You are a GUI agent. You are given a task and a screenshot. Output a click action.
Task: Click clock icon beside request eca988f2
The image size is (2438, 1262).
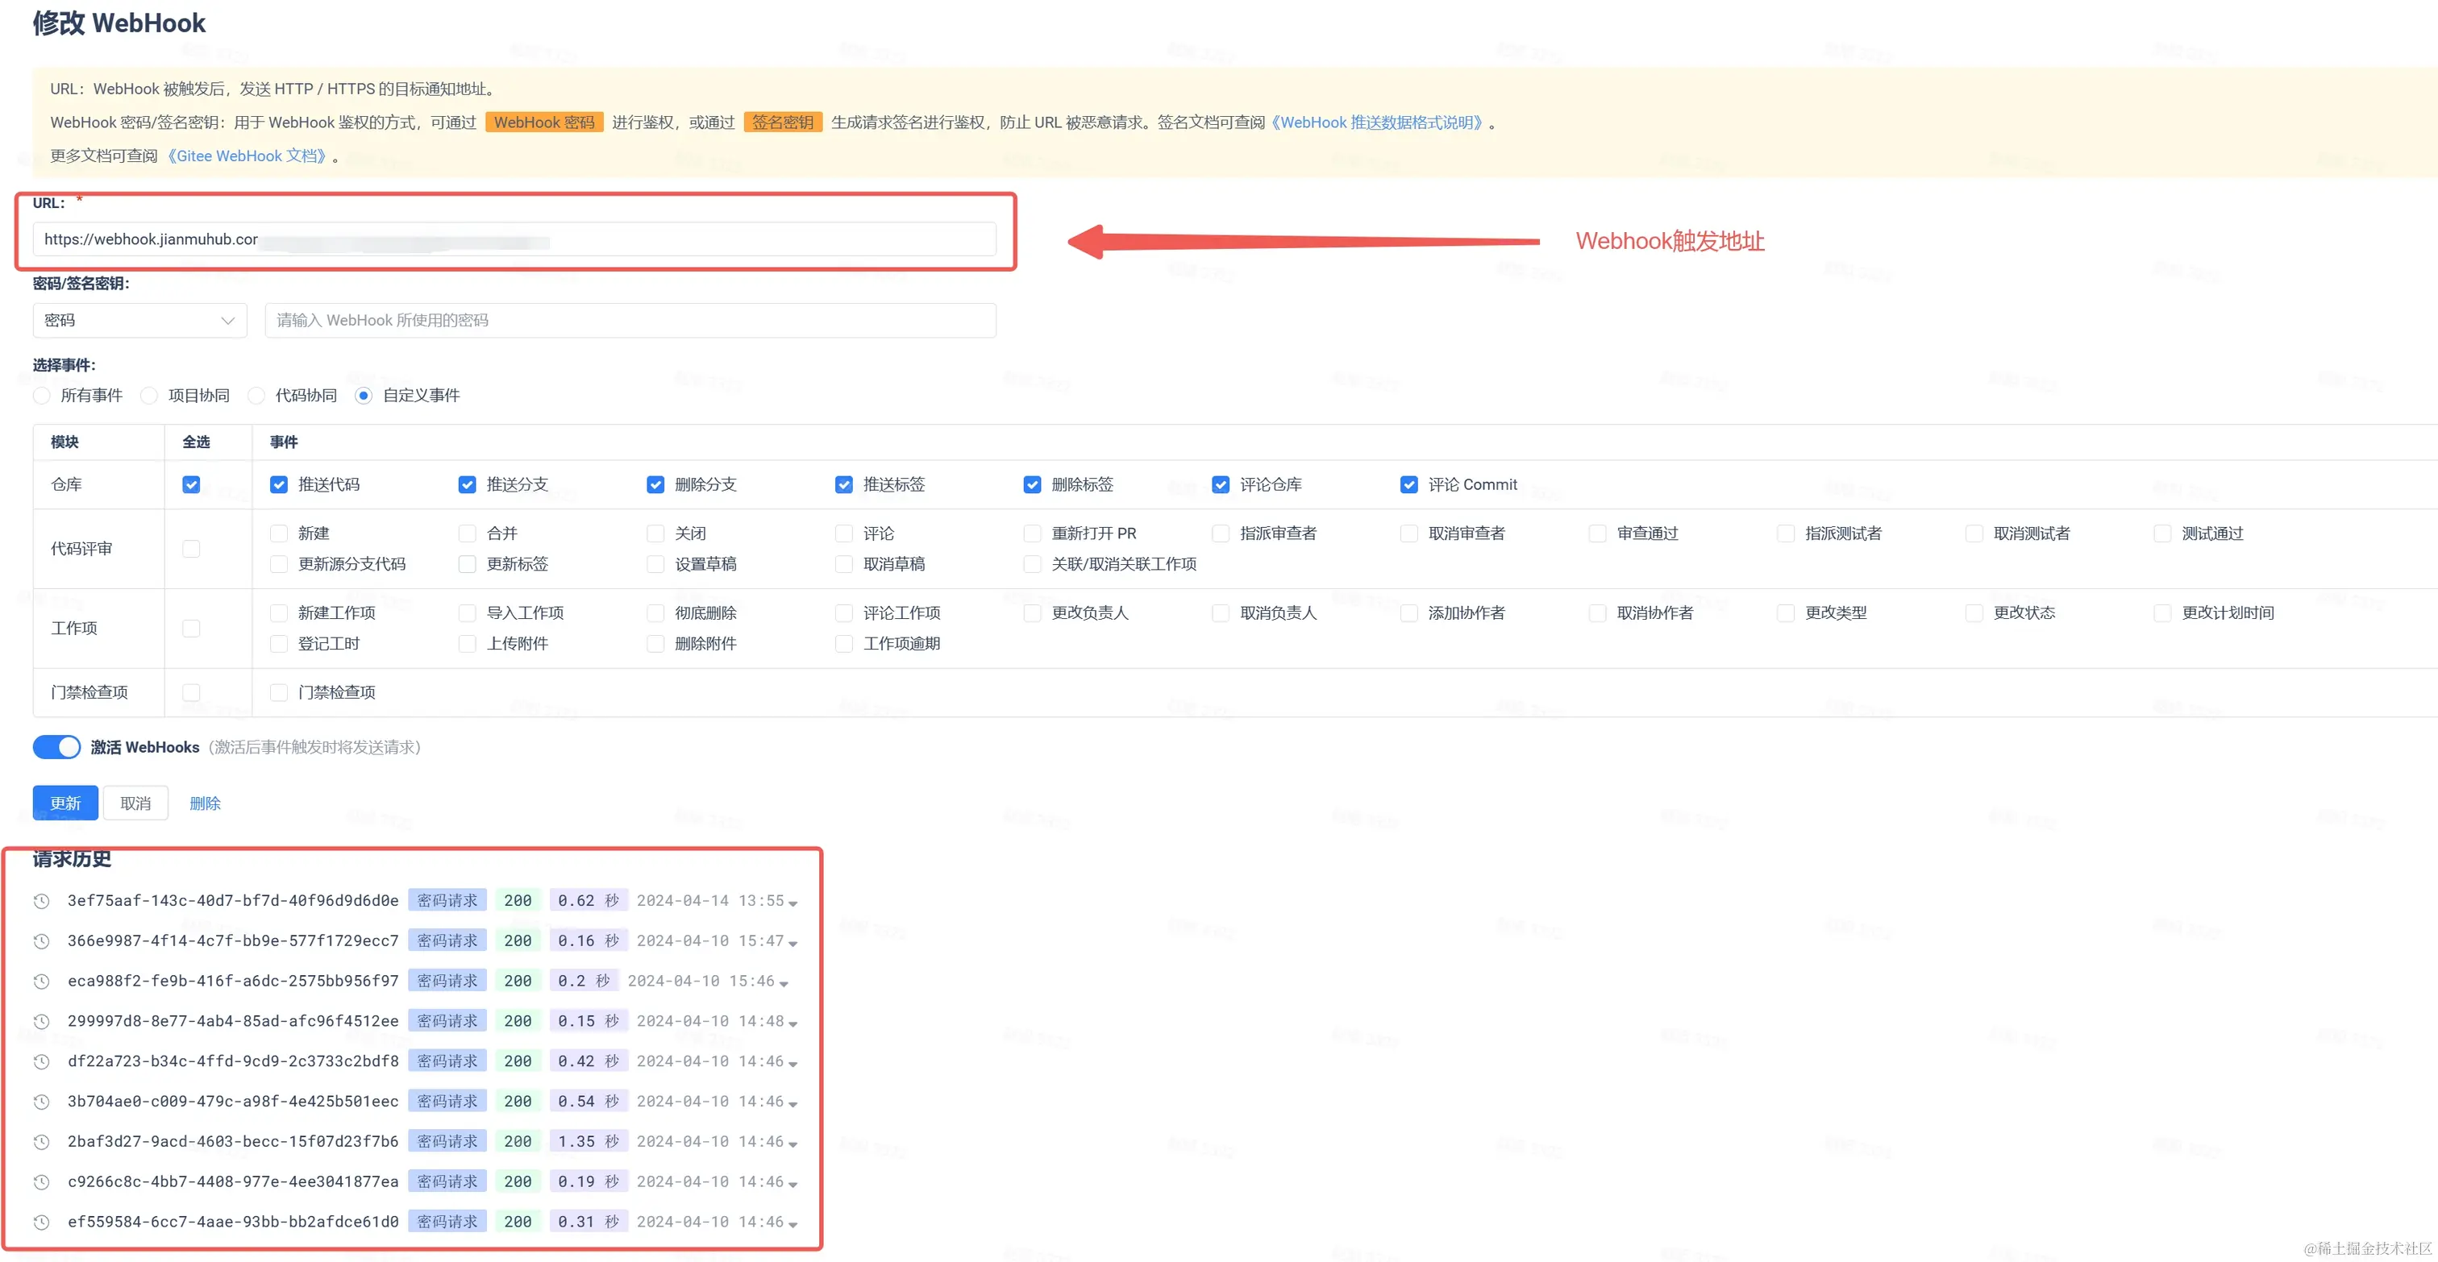coord(40,981)
